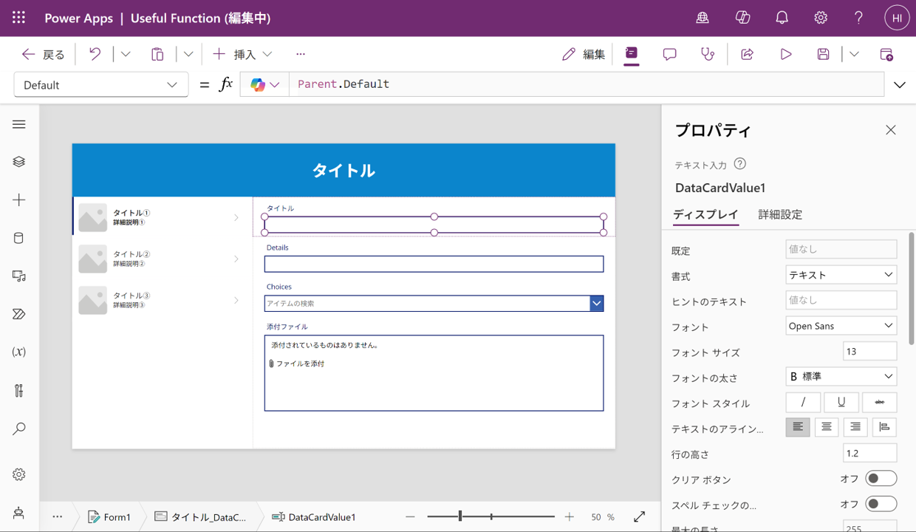Viewport: 916px width, 532px height.
Task: Open the Data pane cylinder icon
Action: click(x=19, y=238)
